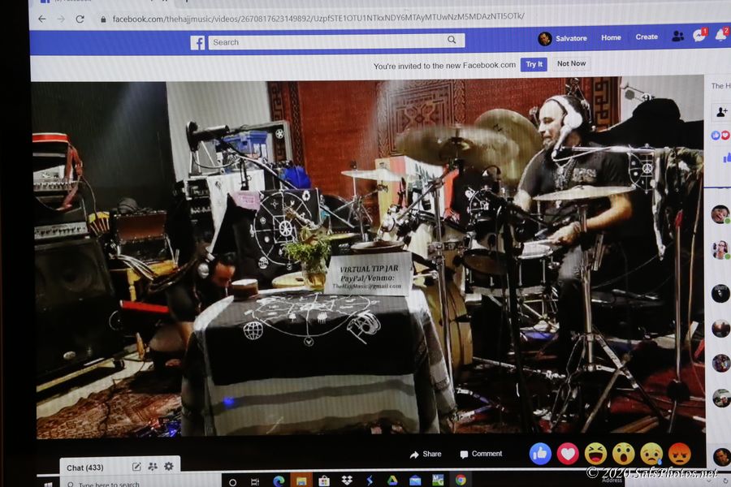Image resolution: width=731 pixels, height=487 pixels.
Task: Open Messenger messages icon in header
Action: [699, 37]
